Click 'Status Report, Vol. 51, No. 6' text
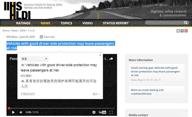 click(146, 80)
